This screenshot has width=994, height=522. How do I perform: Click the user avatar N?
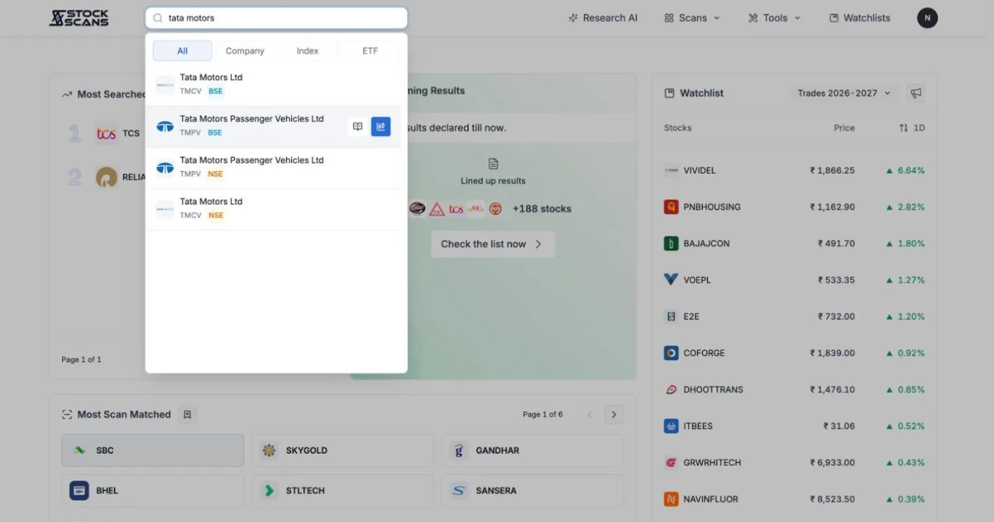927,18
